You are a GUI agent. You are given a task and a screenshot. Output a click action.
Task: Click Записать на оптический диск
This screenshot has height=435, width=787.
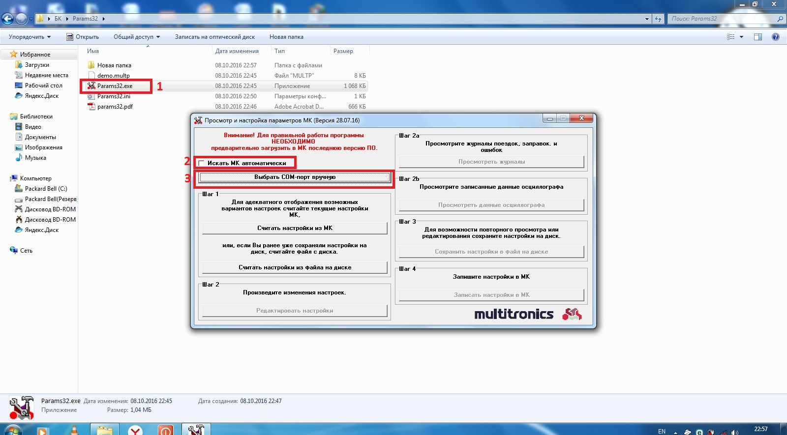coord(215,37)
